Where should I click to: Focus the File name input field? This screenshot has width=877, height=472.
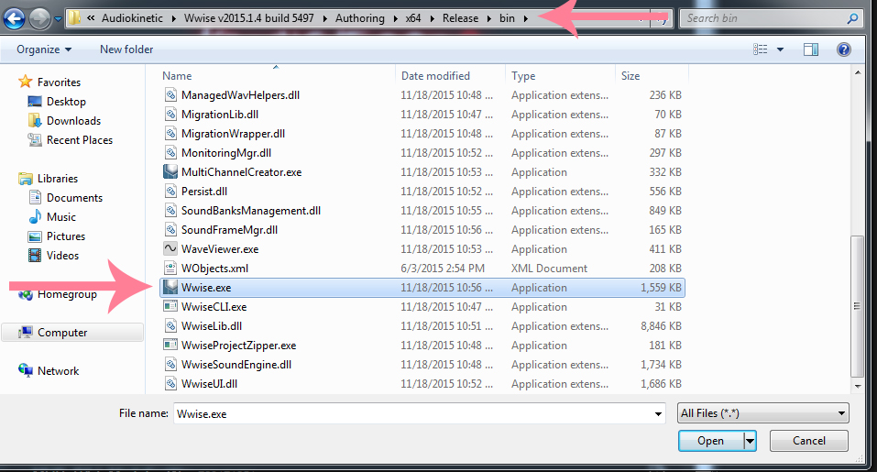pos(412,414)
